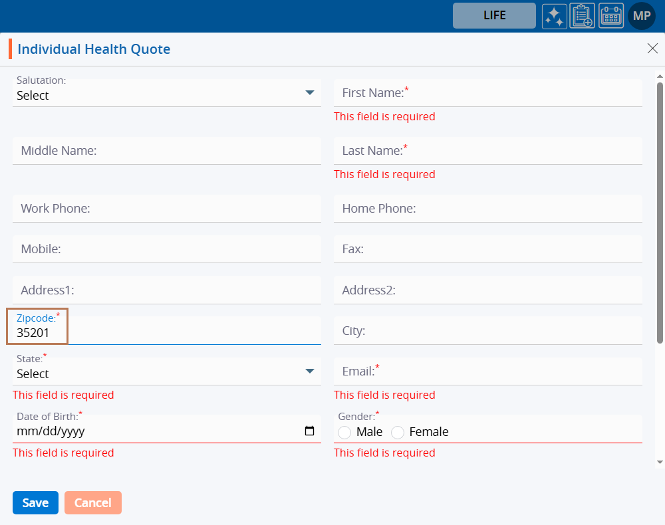The height and width of the screenshot is (525, 665).
Task: Select the Zipcode field containing 35201
Action: [x=166, y=332]
